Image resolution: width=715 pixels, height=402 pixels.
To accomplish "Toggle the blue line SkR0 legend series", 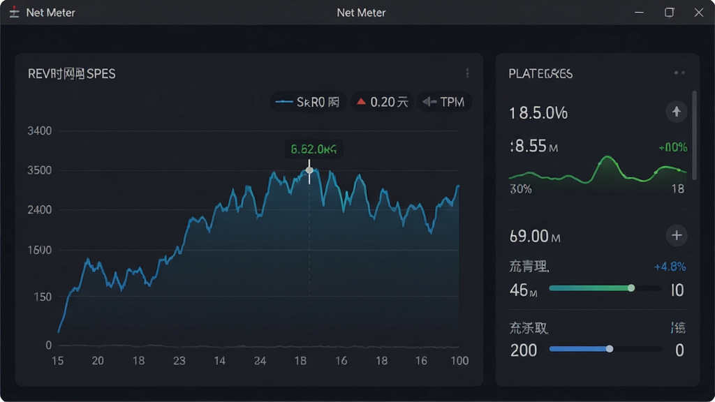I will [x=308, y=102].
